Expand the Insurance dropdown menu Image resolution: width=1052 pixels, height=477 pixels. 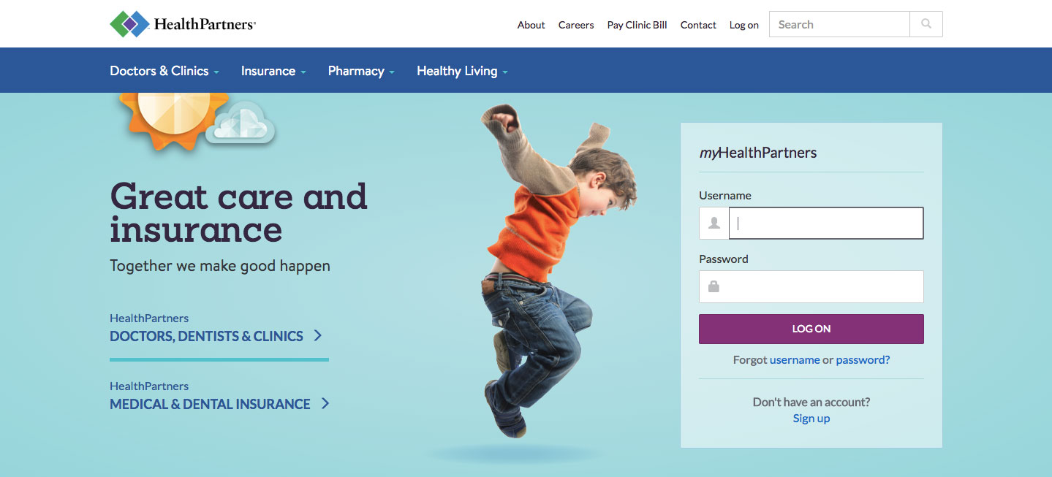[273, 71]
